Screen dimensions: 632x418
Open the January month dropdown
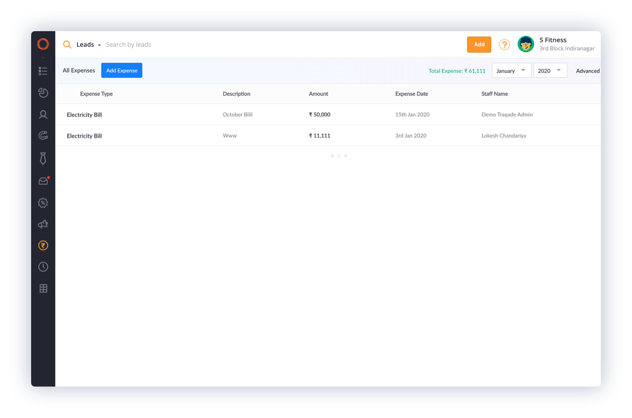[511, 71]
